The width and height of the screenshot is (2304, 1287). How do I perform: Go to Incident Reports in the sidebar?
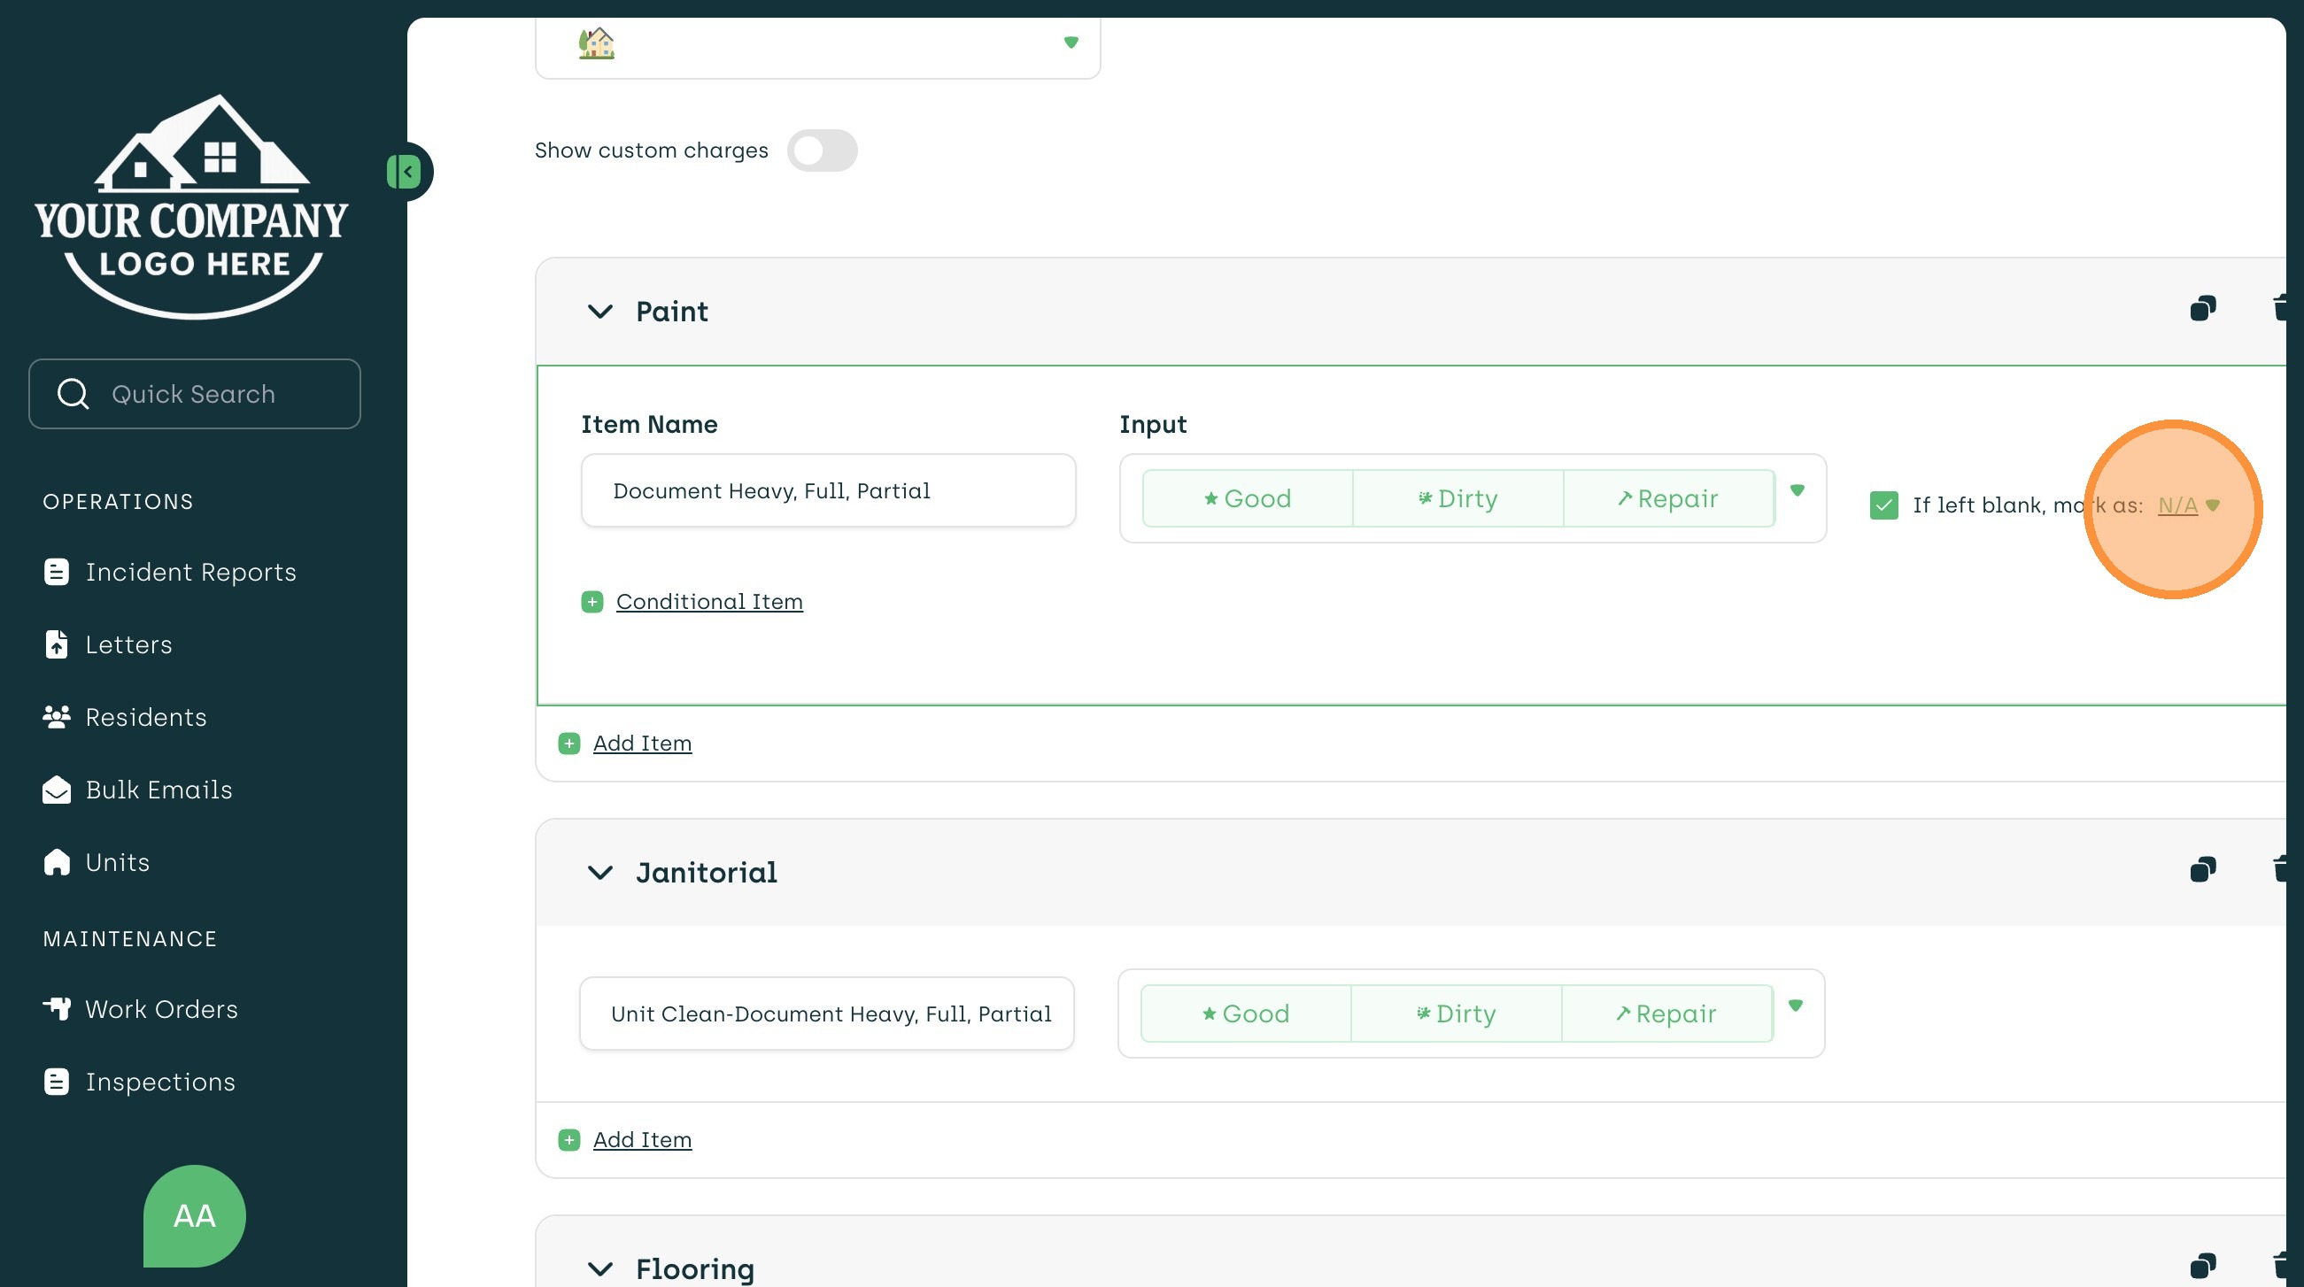[190, 573]
